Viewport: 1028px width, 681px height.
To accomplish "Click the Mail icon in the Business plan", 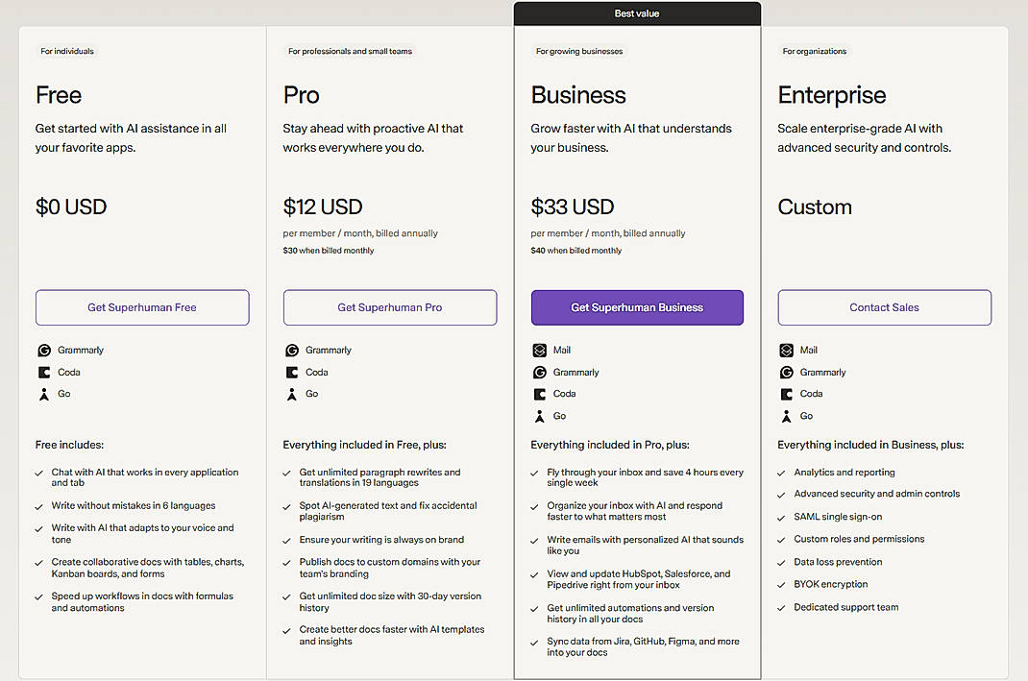I will [x=540, y=351].
